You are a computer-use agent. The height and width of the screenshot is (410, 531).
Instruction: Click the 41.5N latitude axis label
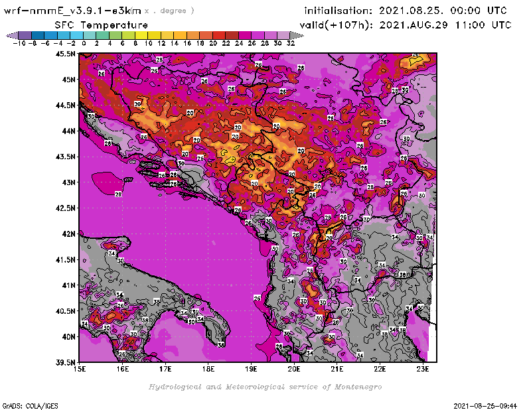(x=65, y=259)
